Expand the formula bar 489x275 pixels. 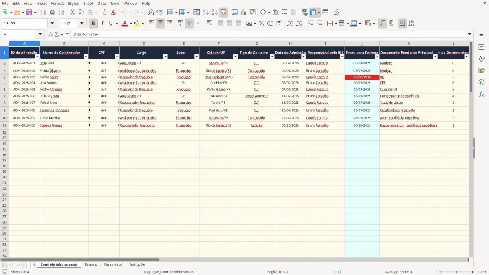(469, 34)
